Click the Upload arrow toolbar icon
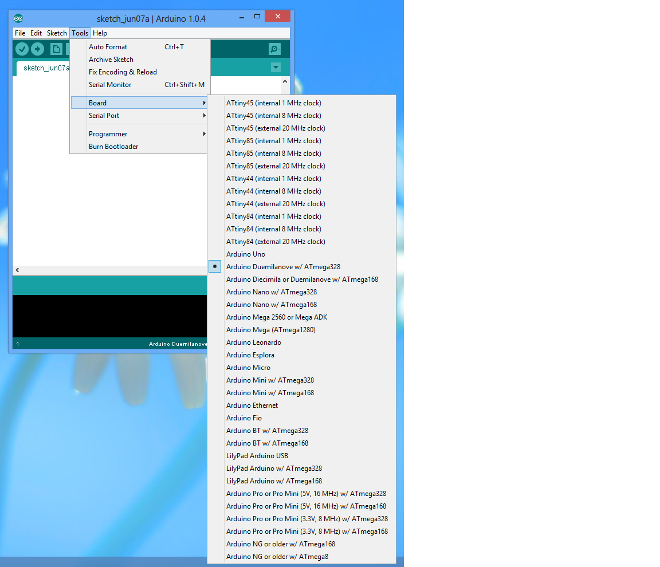 tap(37, 49)
